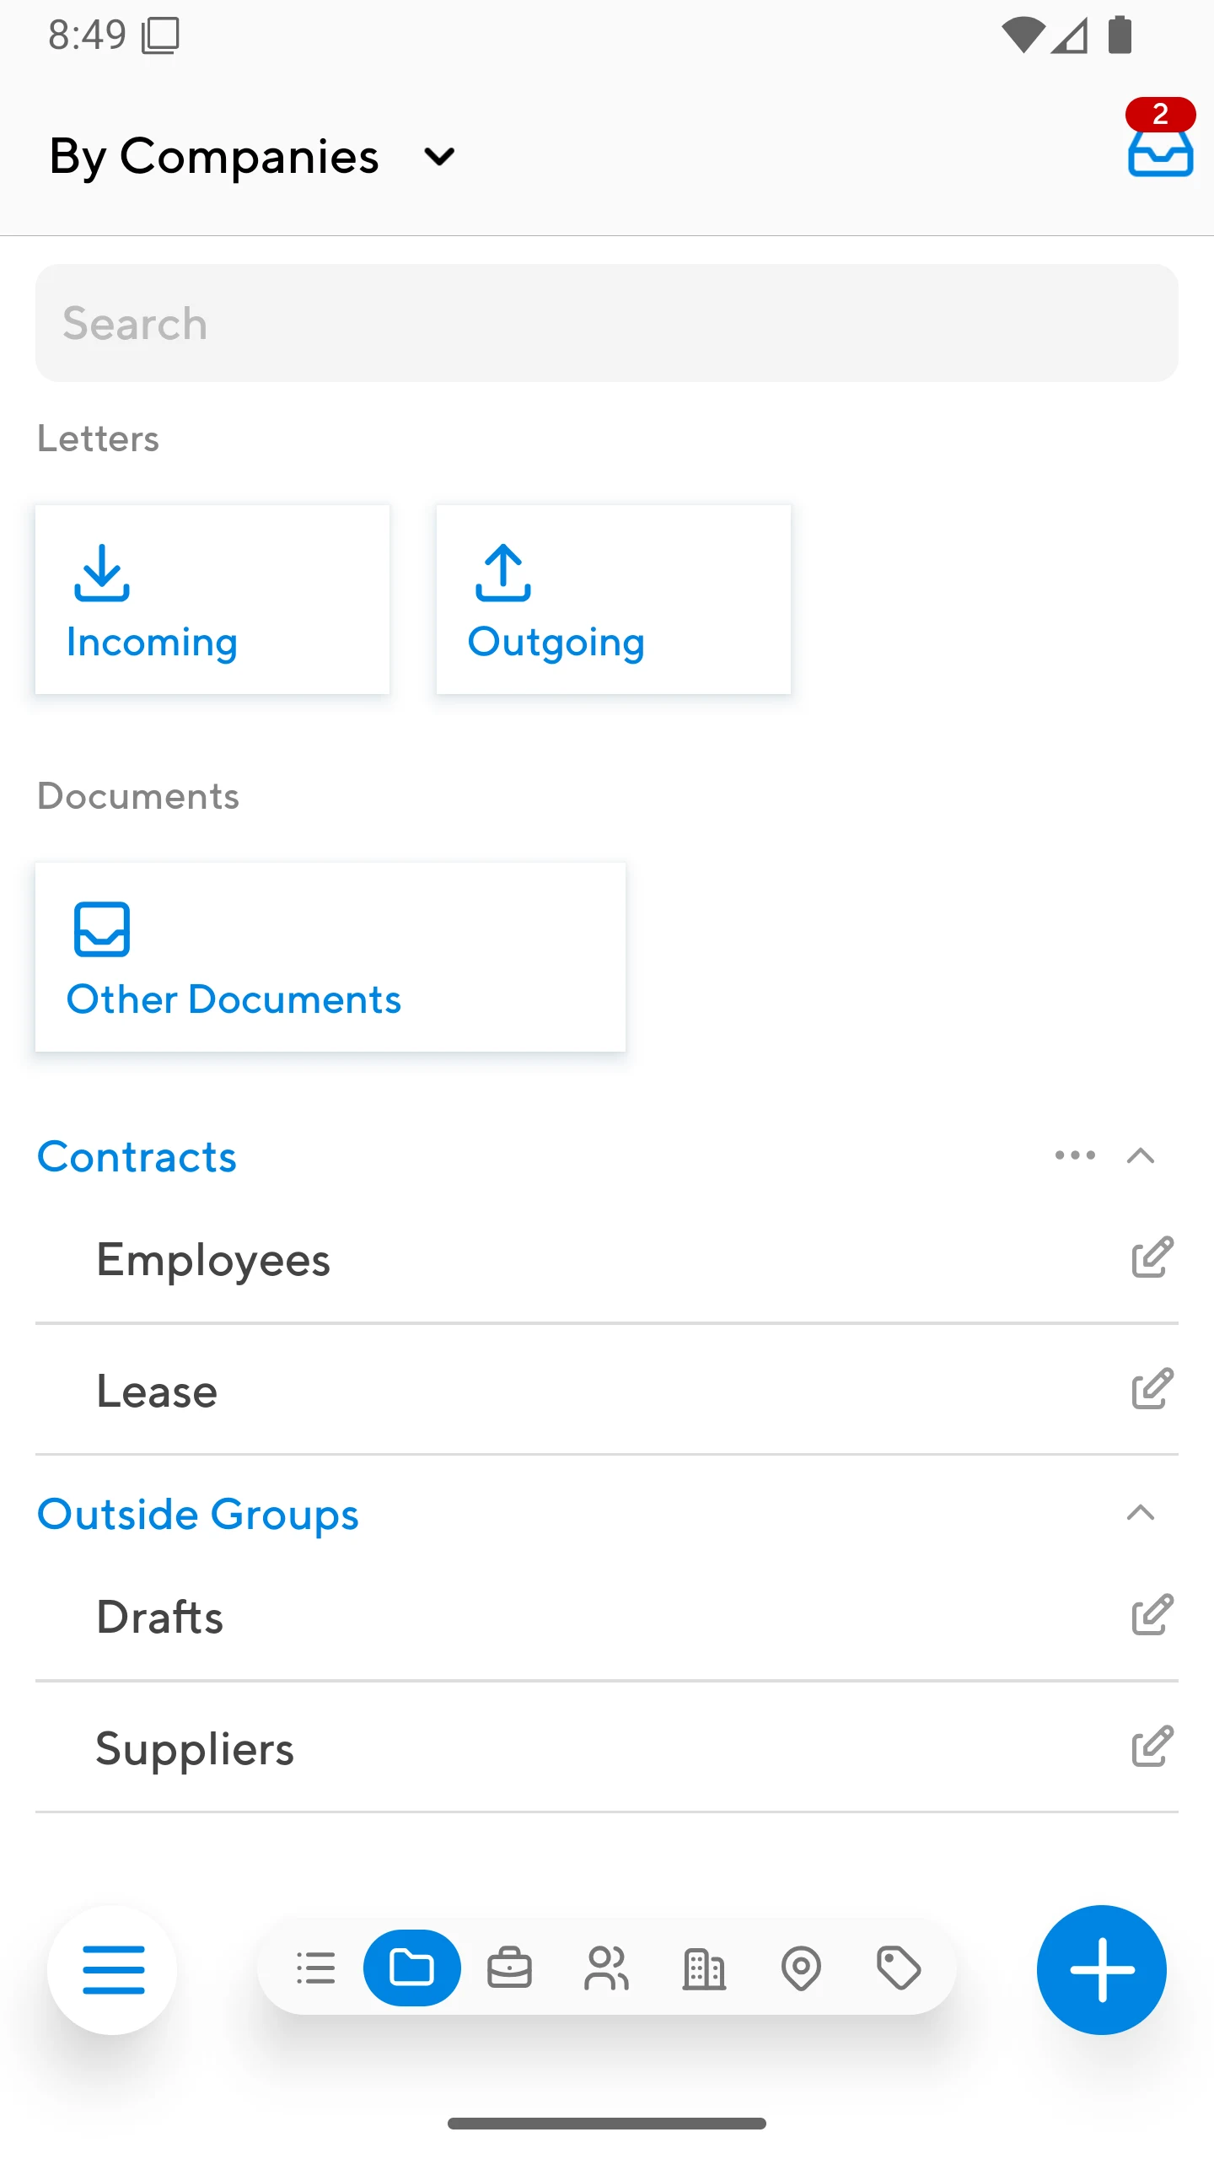
Task: Open Outgoing letters
Action: [x=614, y=600]
